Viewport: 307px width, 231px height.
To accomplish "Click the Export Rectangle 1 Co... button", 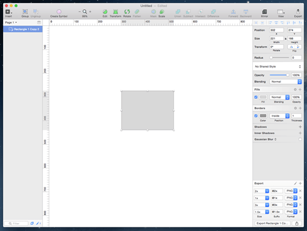I will click(x=272, y=224).
